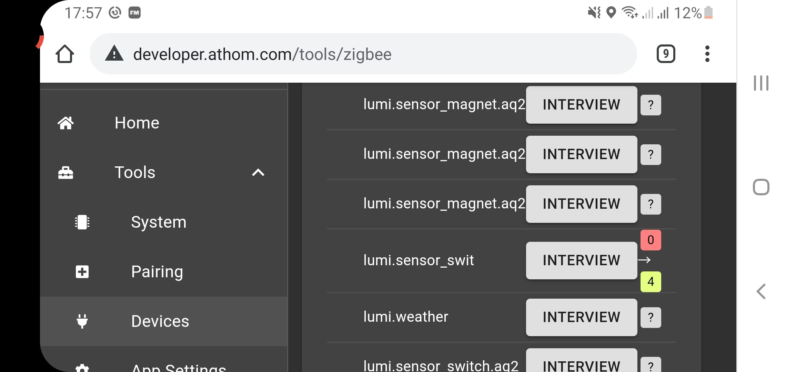This screenshot has height=372, width=786.
Task: Click the house icon beside Home
Action: [65, 123]
